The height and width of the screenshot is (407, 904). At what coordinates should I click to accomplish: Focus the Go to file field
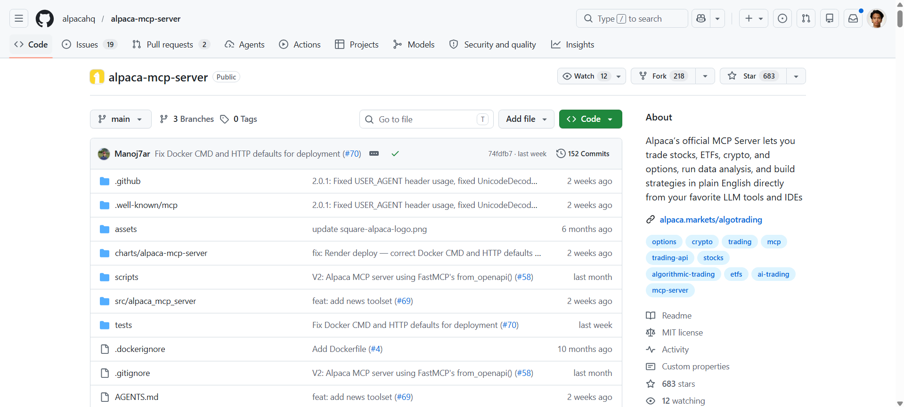coord(426,119)
